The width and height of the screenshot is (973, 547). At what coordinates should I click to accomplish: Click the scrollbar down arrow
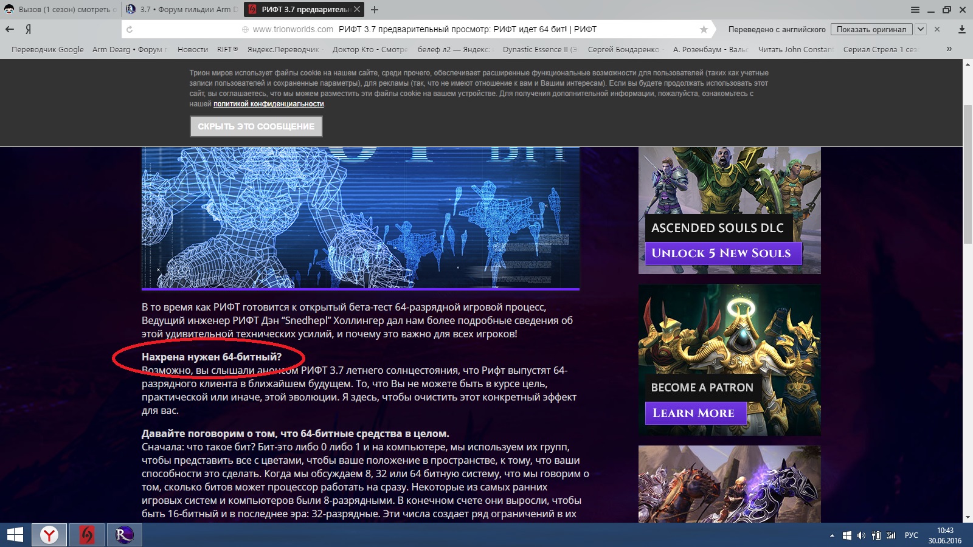tap(968, 518)
